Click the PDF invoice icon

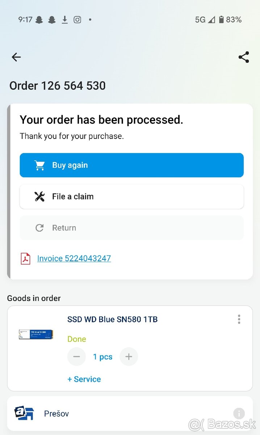[x=25, y=258]
